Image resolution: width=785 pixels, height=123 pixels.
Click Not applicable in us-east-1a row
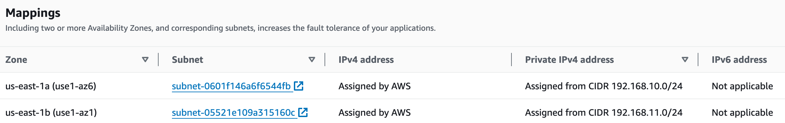click(742, 86)
